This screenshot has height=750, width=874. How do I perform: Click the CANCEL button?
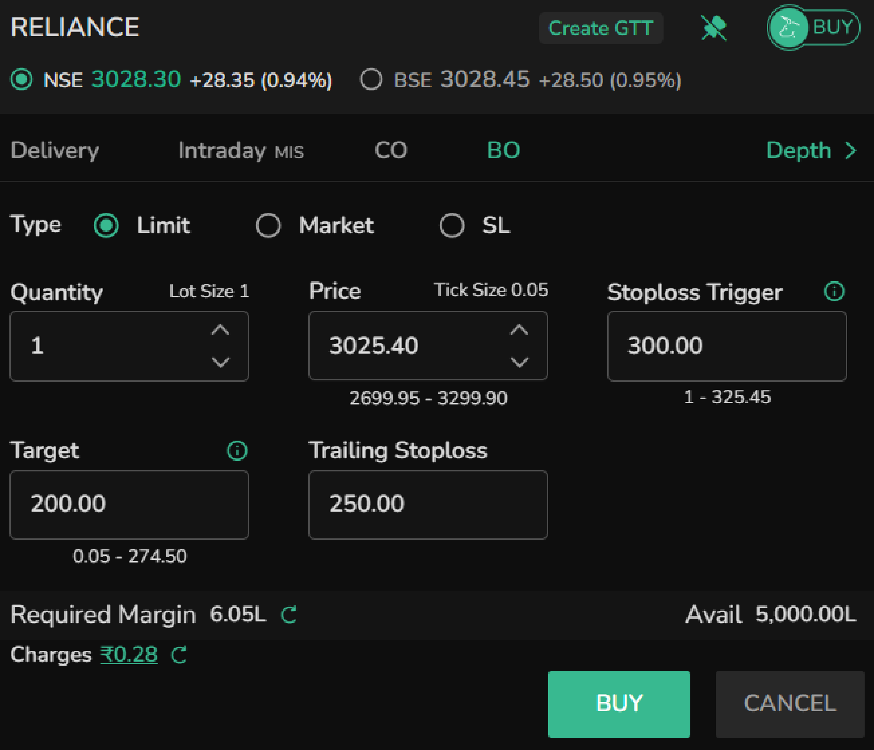790,704
